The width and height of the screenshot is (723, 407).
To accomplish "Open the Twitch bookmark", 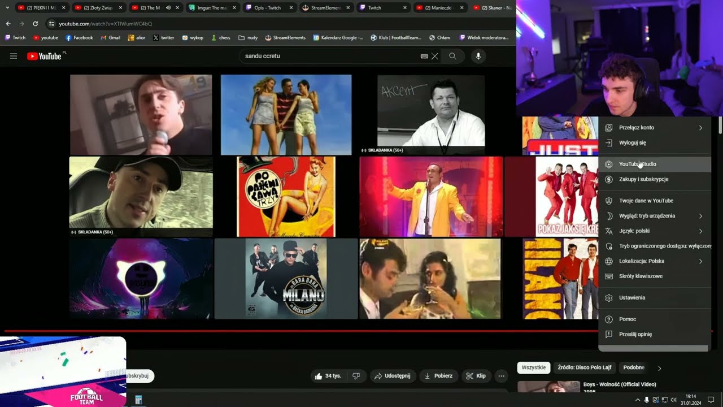I will pyautogui.click(x=15, y=38).
